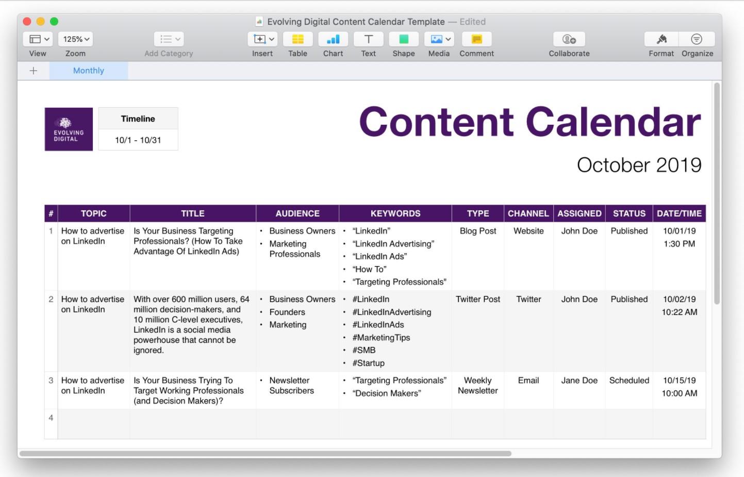Screen dimensions: 744x477
Task: Select the Email channel cell
Action: click(528, 390)
